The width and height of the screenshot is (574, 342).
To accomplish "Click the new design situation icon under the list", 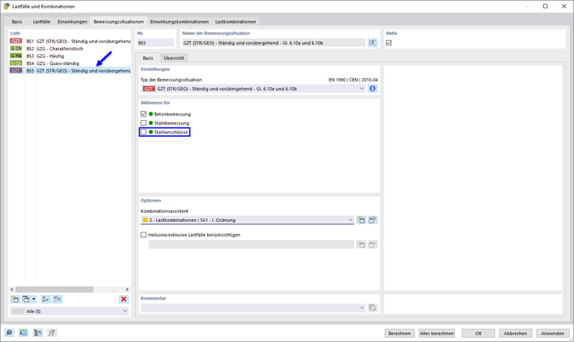I will (15, 299).
